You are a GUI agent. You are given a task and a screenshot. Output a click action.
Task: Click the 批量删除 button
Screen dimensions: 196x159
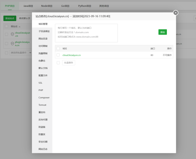click(69, 63)
